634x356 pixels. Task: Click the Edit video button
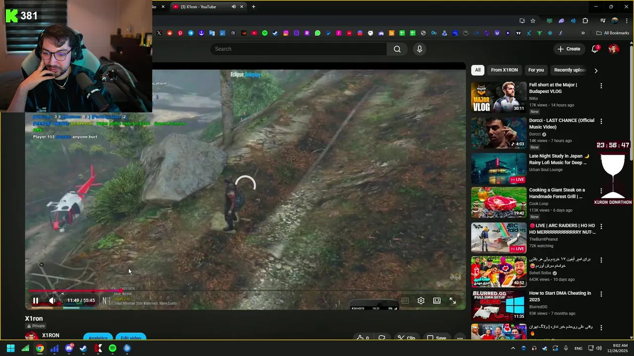coord(131,338)
